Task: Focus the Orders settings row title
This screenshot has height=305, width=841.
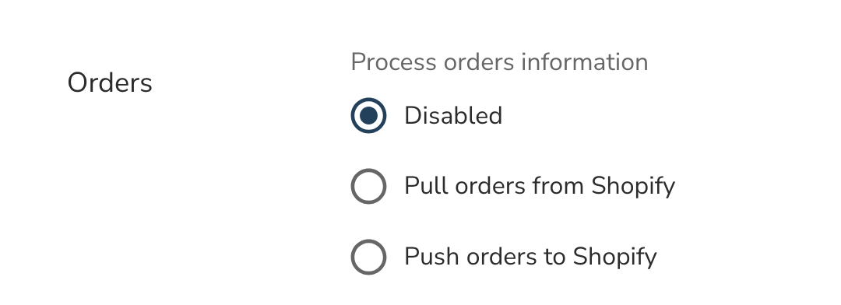Action: (110, 83)
